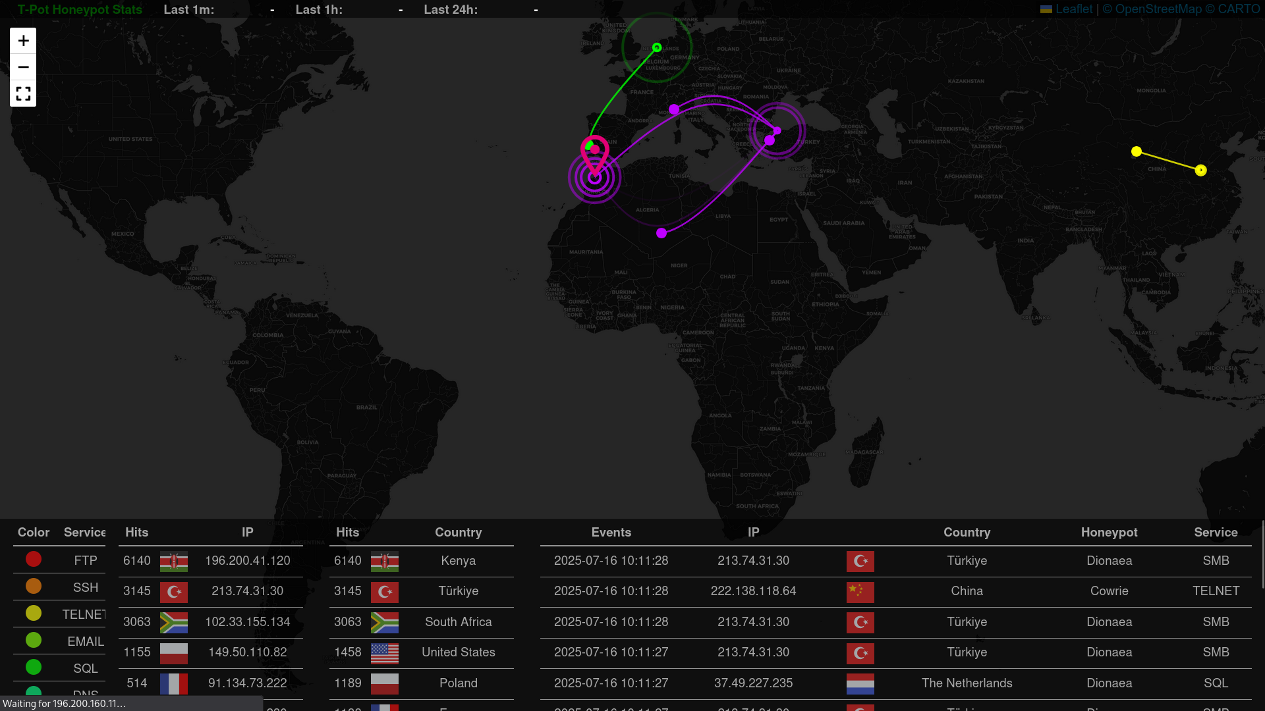
Task: Click the China flag in the events row
Action: click(x=860, y=591)
